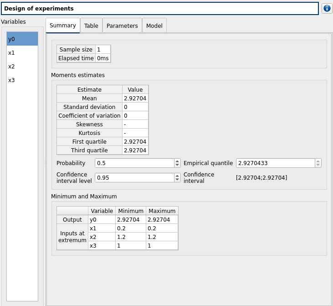
Task: Select variable x2 in the list
Action: click(22, 66)
